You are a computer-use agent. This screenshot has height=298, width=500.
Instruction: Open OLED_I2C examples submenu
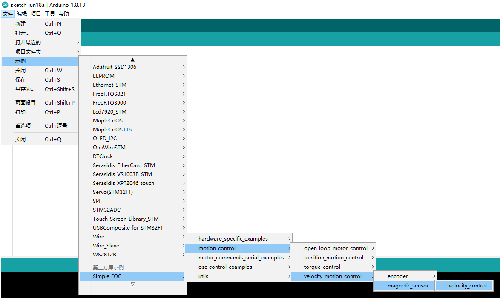(132, 138)
